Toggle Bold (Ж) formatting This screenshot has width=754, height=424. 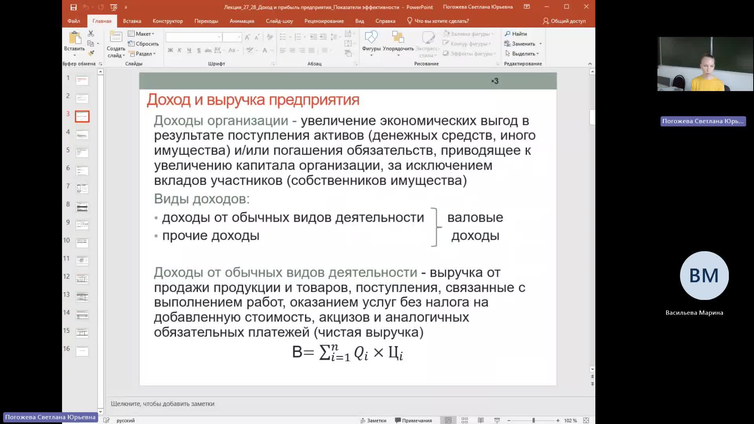tap(170, 50)
